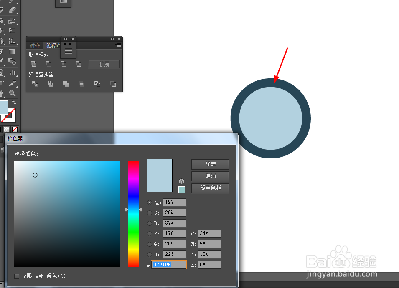Viewport: 399px width, 288px height.
Task: Click the fill color swatch in toolbar
Action: [4, 108]
